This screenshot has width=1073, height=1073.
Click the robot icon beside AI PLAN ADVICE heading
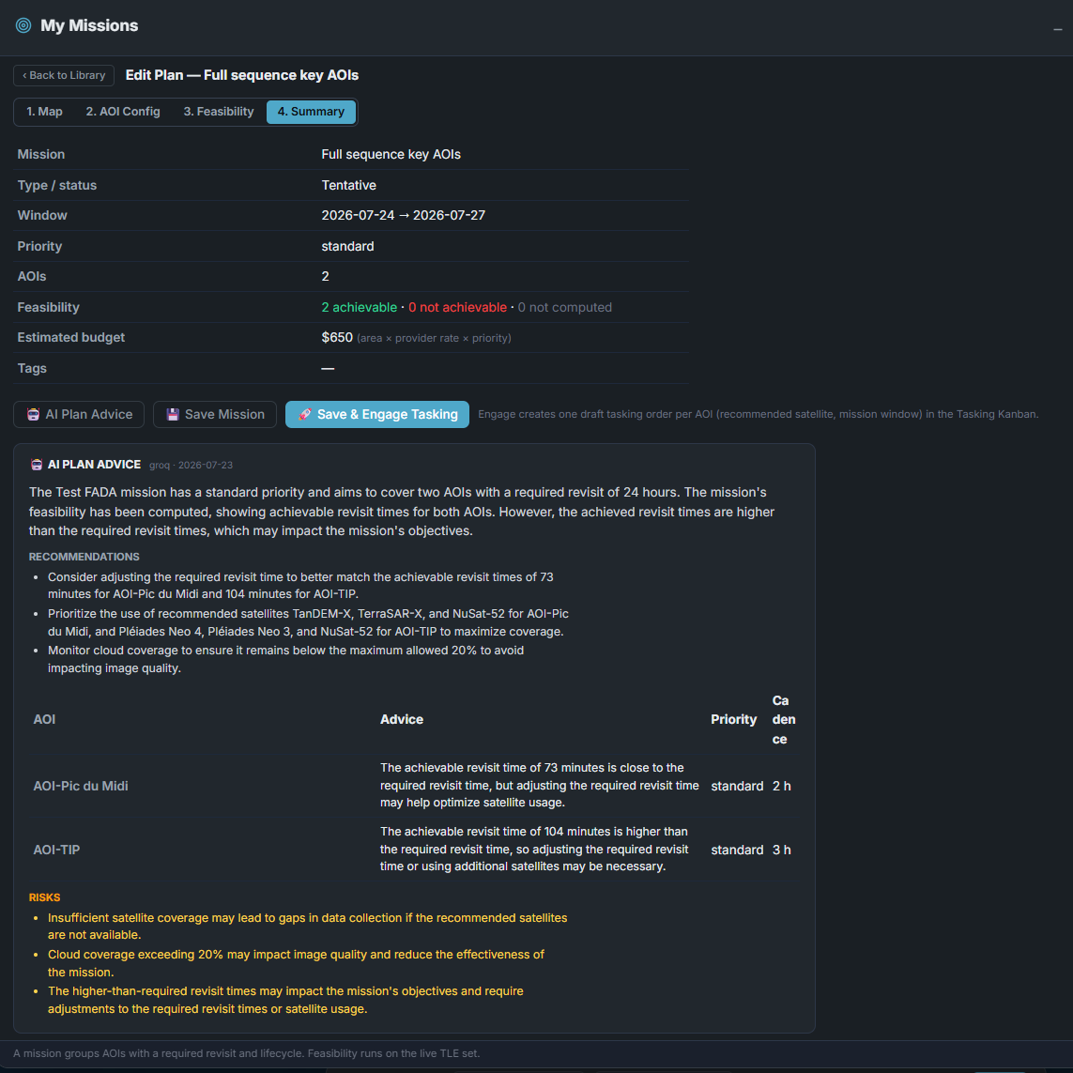[x=37, y=465]
